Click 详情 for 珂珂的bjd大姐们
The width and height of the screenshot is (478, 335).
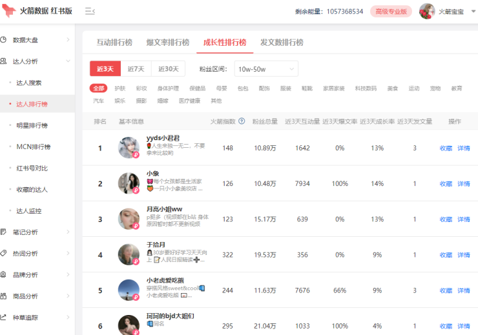coord(464,326)
